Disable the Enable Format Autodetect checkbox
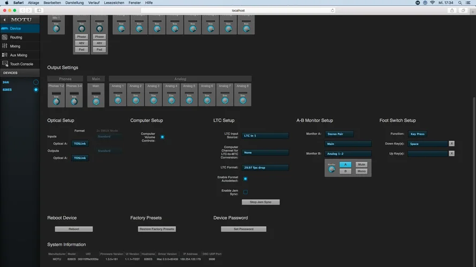The image size is (476, 267). point(245,179)
